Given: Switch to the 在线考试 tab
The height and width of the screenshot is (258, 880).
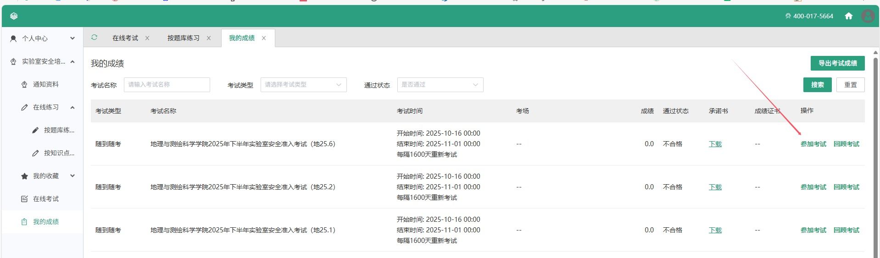Looking at the screenshot, I should pos(125,38).
